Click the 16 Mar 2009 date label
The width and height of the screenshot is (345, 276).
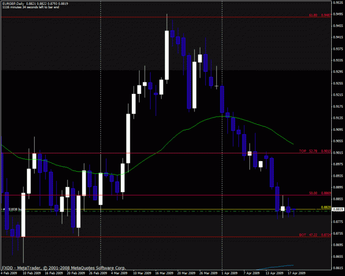tap(164, 273)
